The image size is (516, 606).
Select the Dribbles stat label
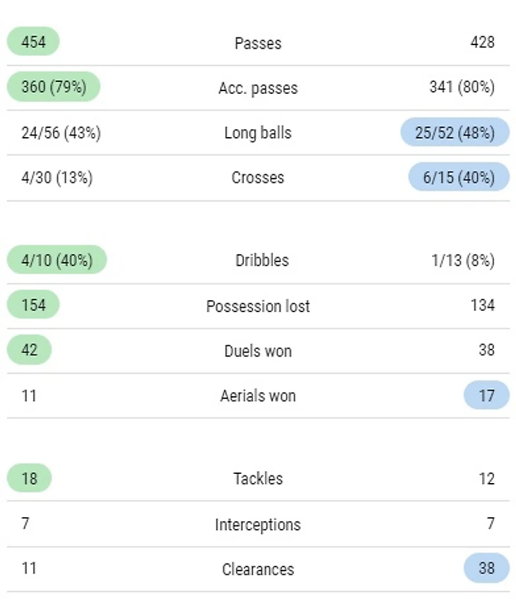coord(262,260)
